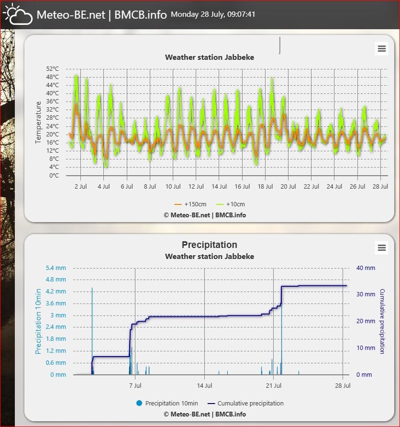Click the Weather station Jabbeke temperature title
The height and width of the screenshot is (427, 400).
[210, 57]
